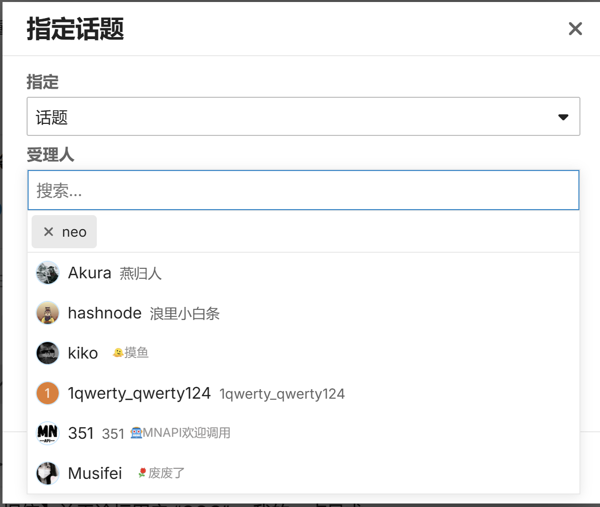Click Musifei's avatar image
Screen dimensions: 600x507
48,474
